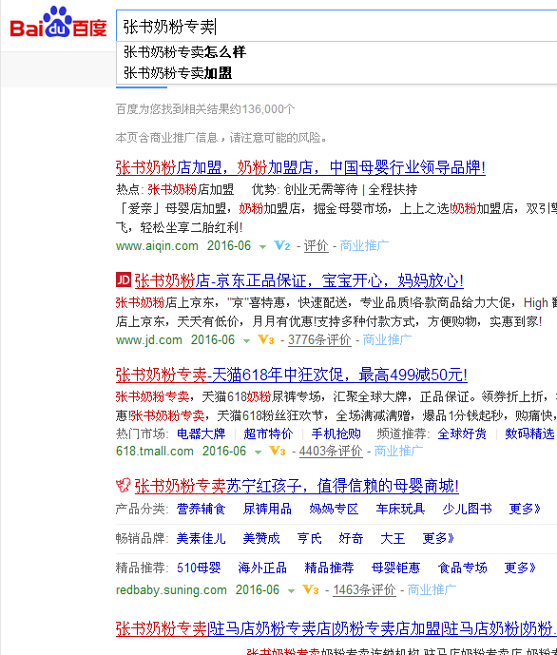This screenshot has height=655, width=557.
Task: Focus the search box with 张书奶粉专卖
Action: pos(336,27)
